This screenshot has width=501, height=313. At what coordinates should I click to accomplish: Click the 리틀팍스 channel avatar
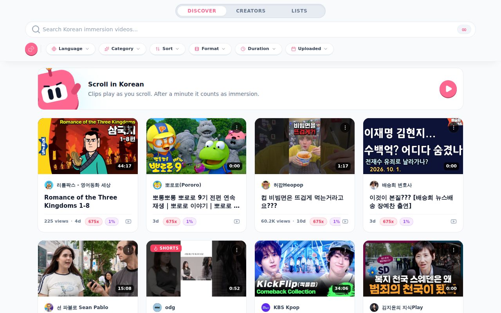click(49, 185)
